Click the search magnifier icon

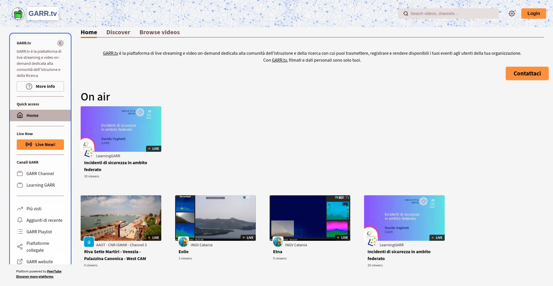click(x=406, y=14)
